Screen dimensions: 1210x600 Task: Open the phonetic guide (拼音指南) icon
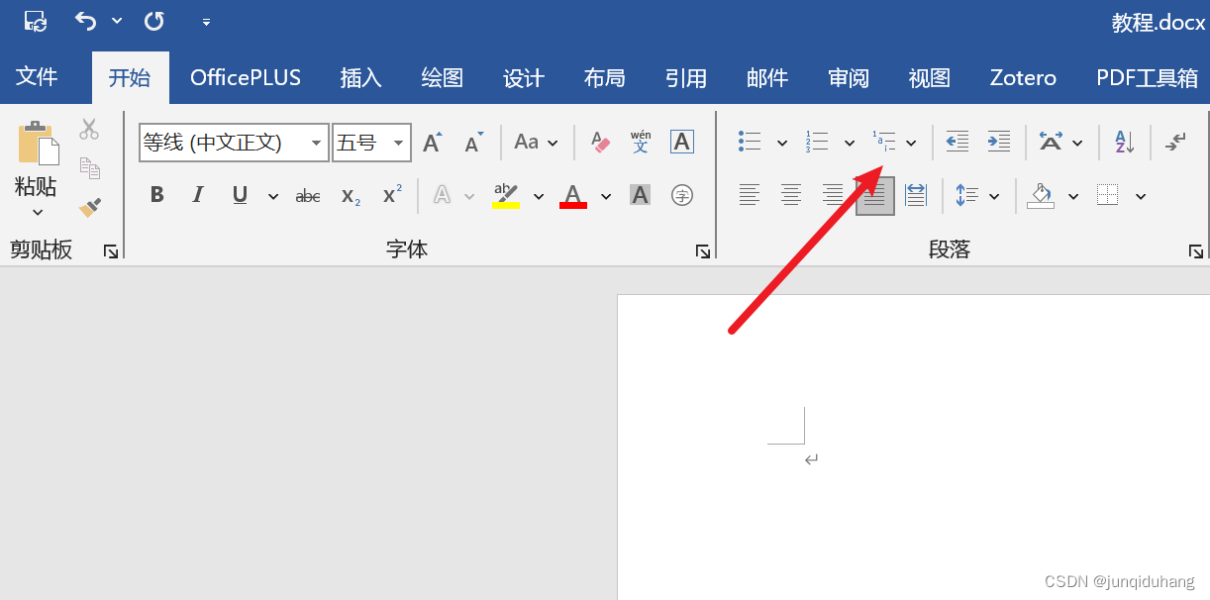(641, 142)
